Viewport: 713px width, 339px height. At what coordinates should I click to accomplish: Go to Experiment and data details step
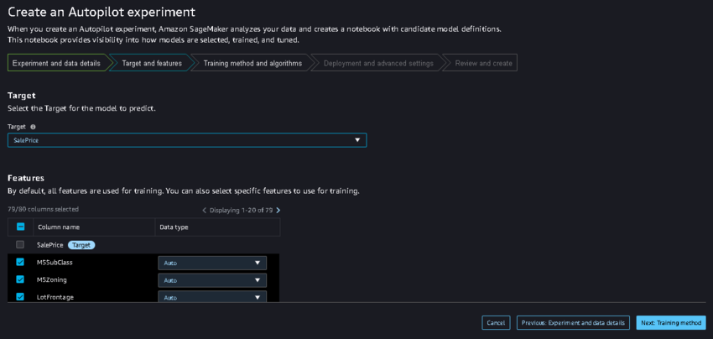pyautogui.click(x=57, y=63)
